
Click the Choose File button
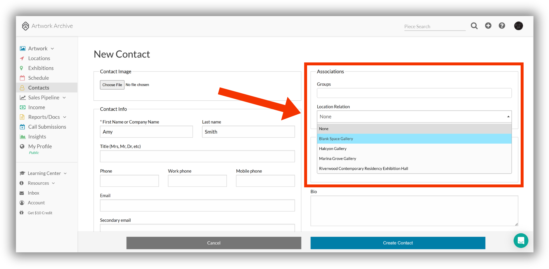click(x=112, y=85)
